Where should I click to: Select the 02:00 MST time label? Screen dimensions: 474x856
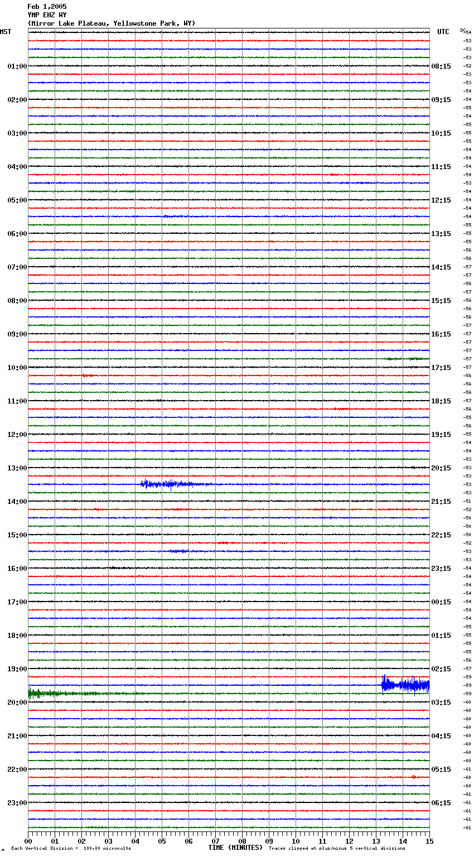17,100
